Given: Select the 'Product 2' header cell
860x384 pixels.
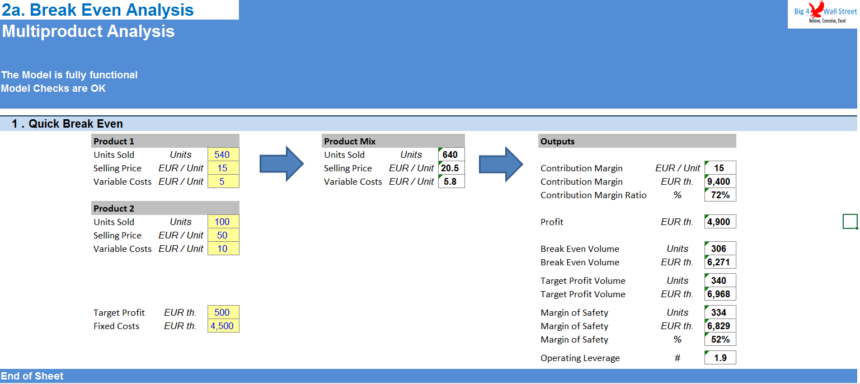Looking at the screenshot, I should [x=165, y=208].
